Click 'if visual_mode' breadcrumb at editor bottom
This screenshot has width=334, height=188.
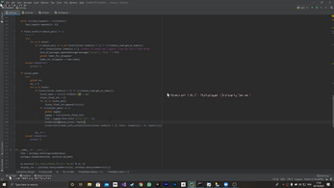pos(45,172)
